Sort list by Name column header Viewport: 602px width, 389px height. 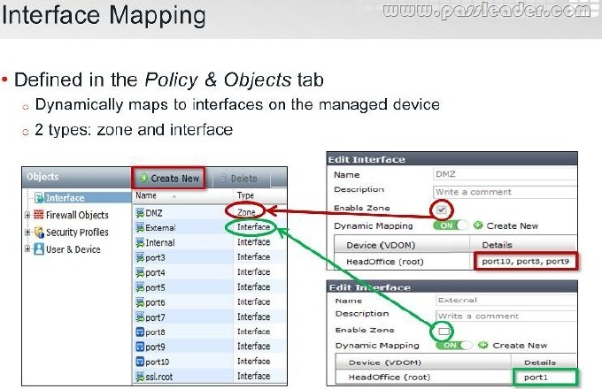point(146,195)
